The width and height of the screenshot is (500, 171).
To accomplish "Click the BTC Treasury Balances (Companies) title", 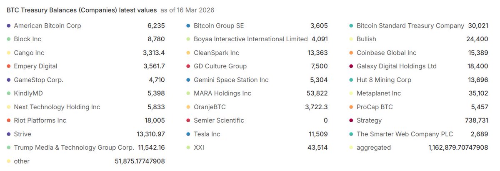I will 82,10.
